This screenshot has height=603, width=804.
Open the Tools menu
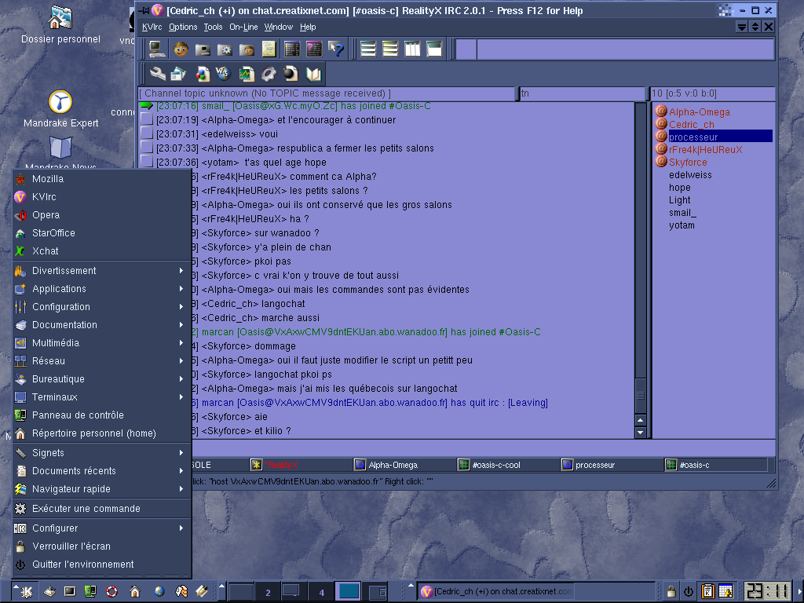[213, 27]
